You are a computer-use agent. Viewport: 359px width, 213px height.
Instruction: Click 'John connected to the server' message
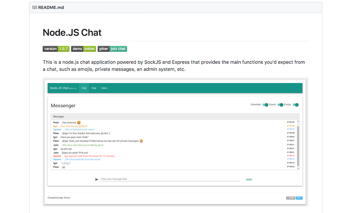click(x=79, y=130)
